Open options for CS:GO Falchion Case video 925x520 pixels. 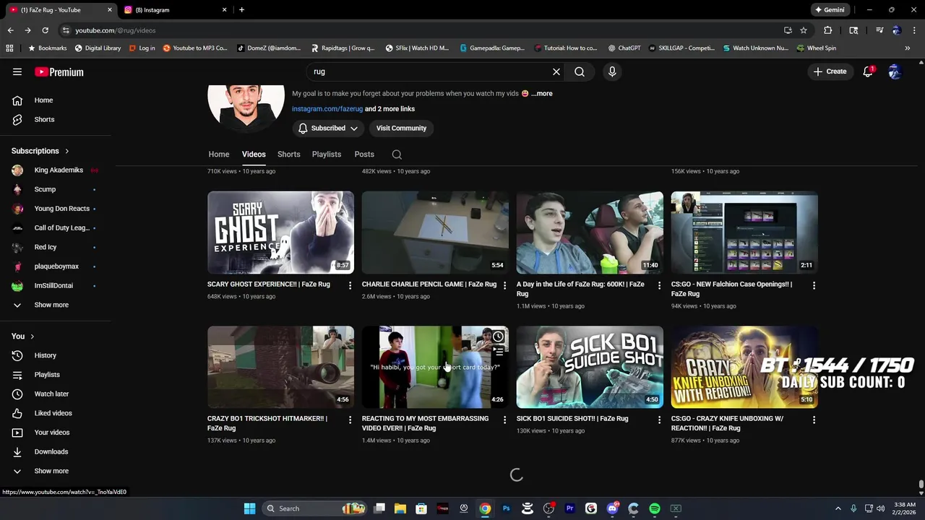click(x=814, y=285)
